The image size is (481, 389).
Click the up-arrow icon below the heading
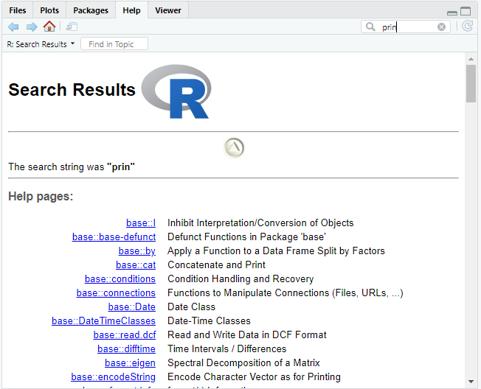[234, 148]
